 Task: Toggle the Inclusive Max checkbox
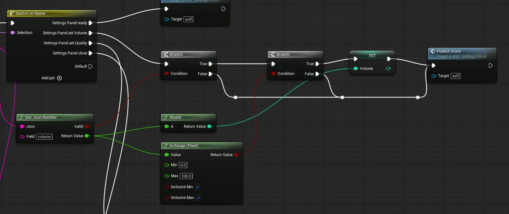pos(198,198)
